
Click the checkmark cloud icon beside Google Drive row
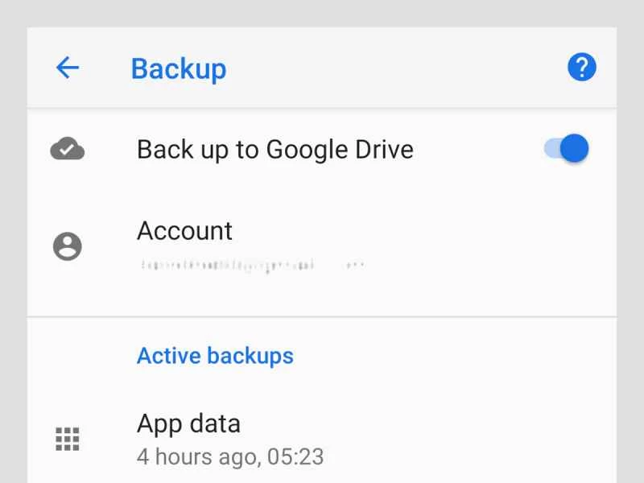point(68,148)
